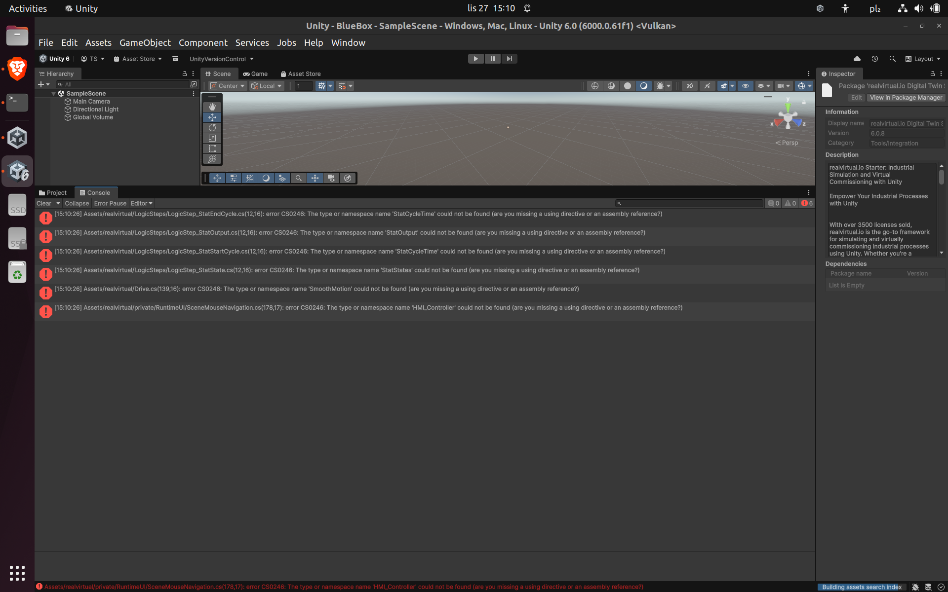The height and width of the screenshot is (592, 948).
Task: Select the Rotate tool in Scene
Action: (212, 128)
